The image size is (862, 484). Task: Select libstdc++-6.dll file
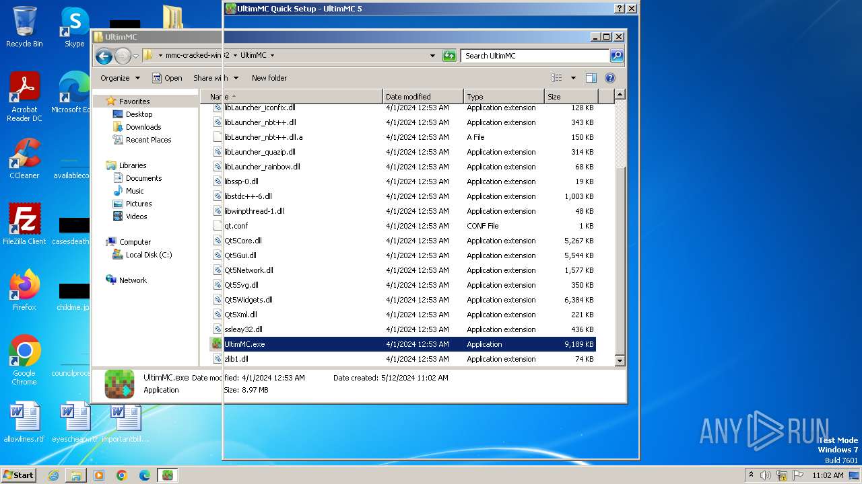coord(403,196)
